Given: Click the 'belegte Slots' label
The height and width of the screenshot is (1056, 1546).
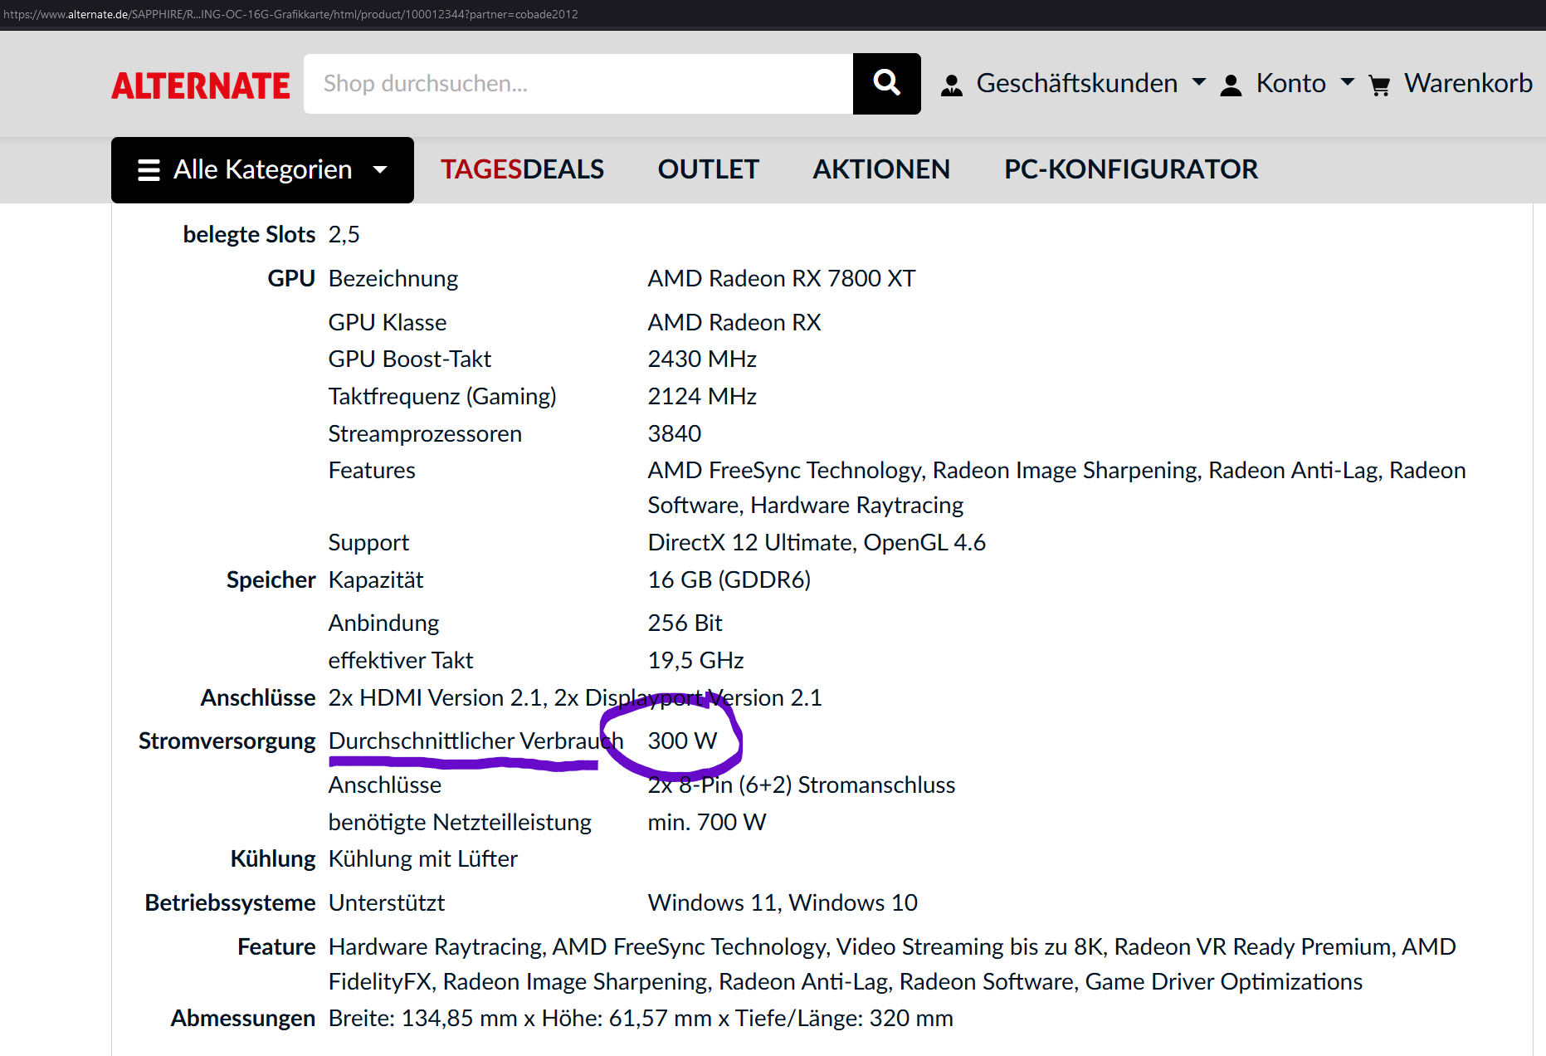Looking at the screenshot, I should click(249, 234).
